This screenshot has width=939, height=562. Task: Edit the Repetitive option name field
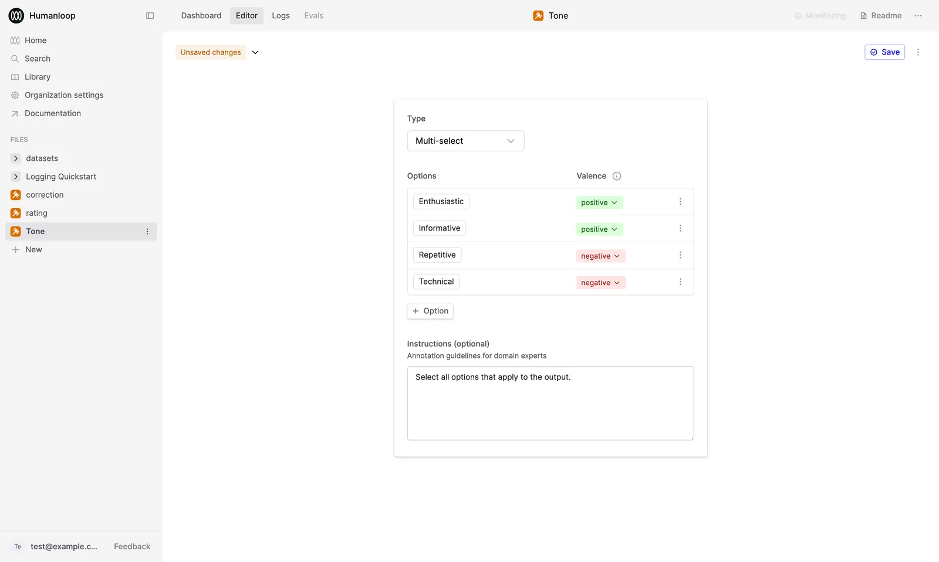[x=437, y=255]
